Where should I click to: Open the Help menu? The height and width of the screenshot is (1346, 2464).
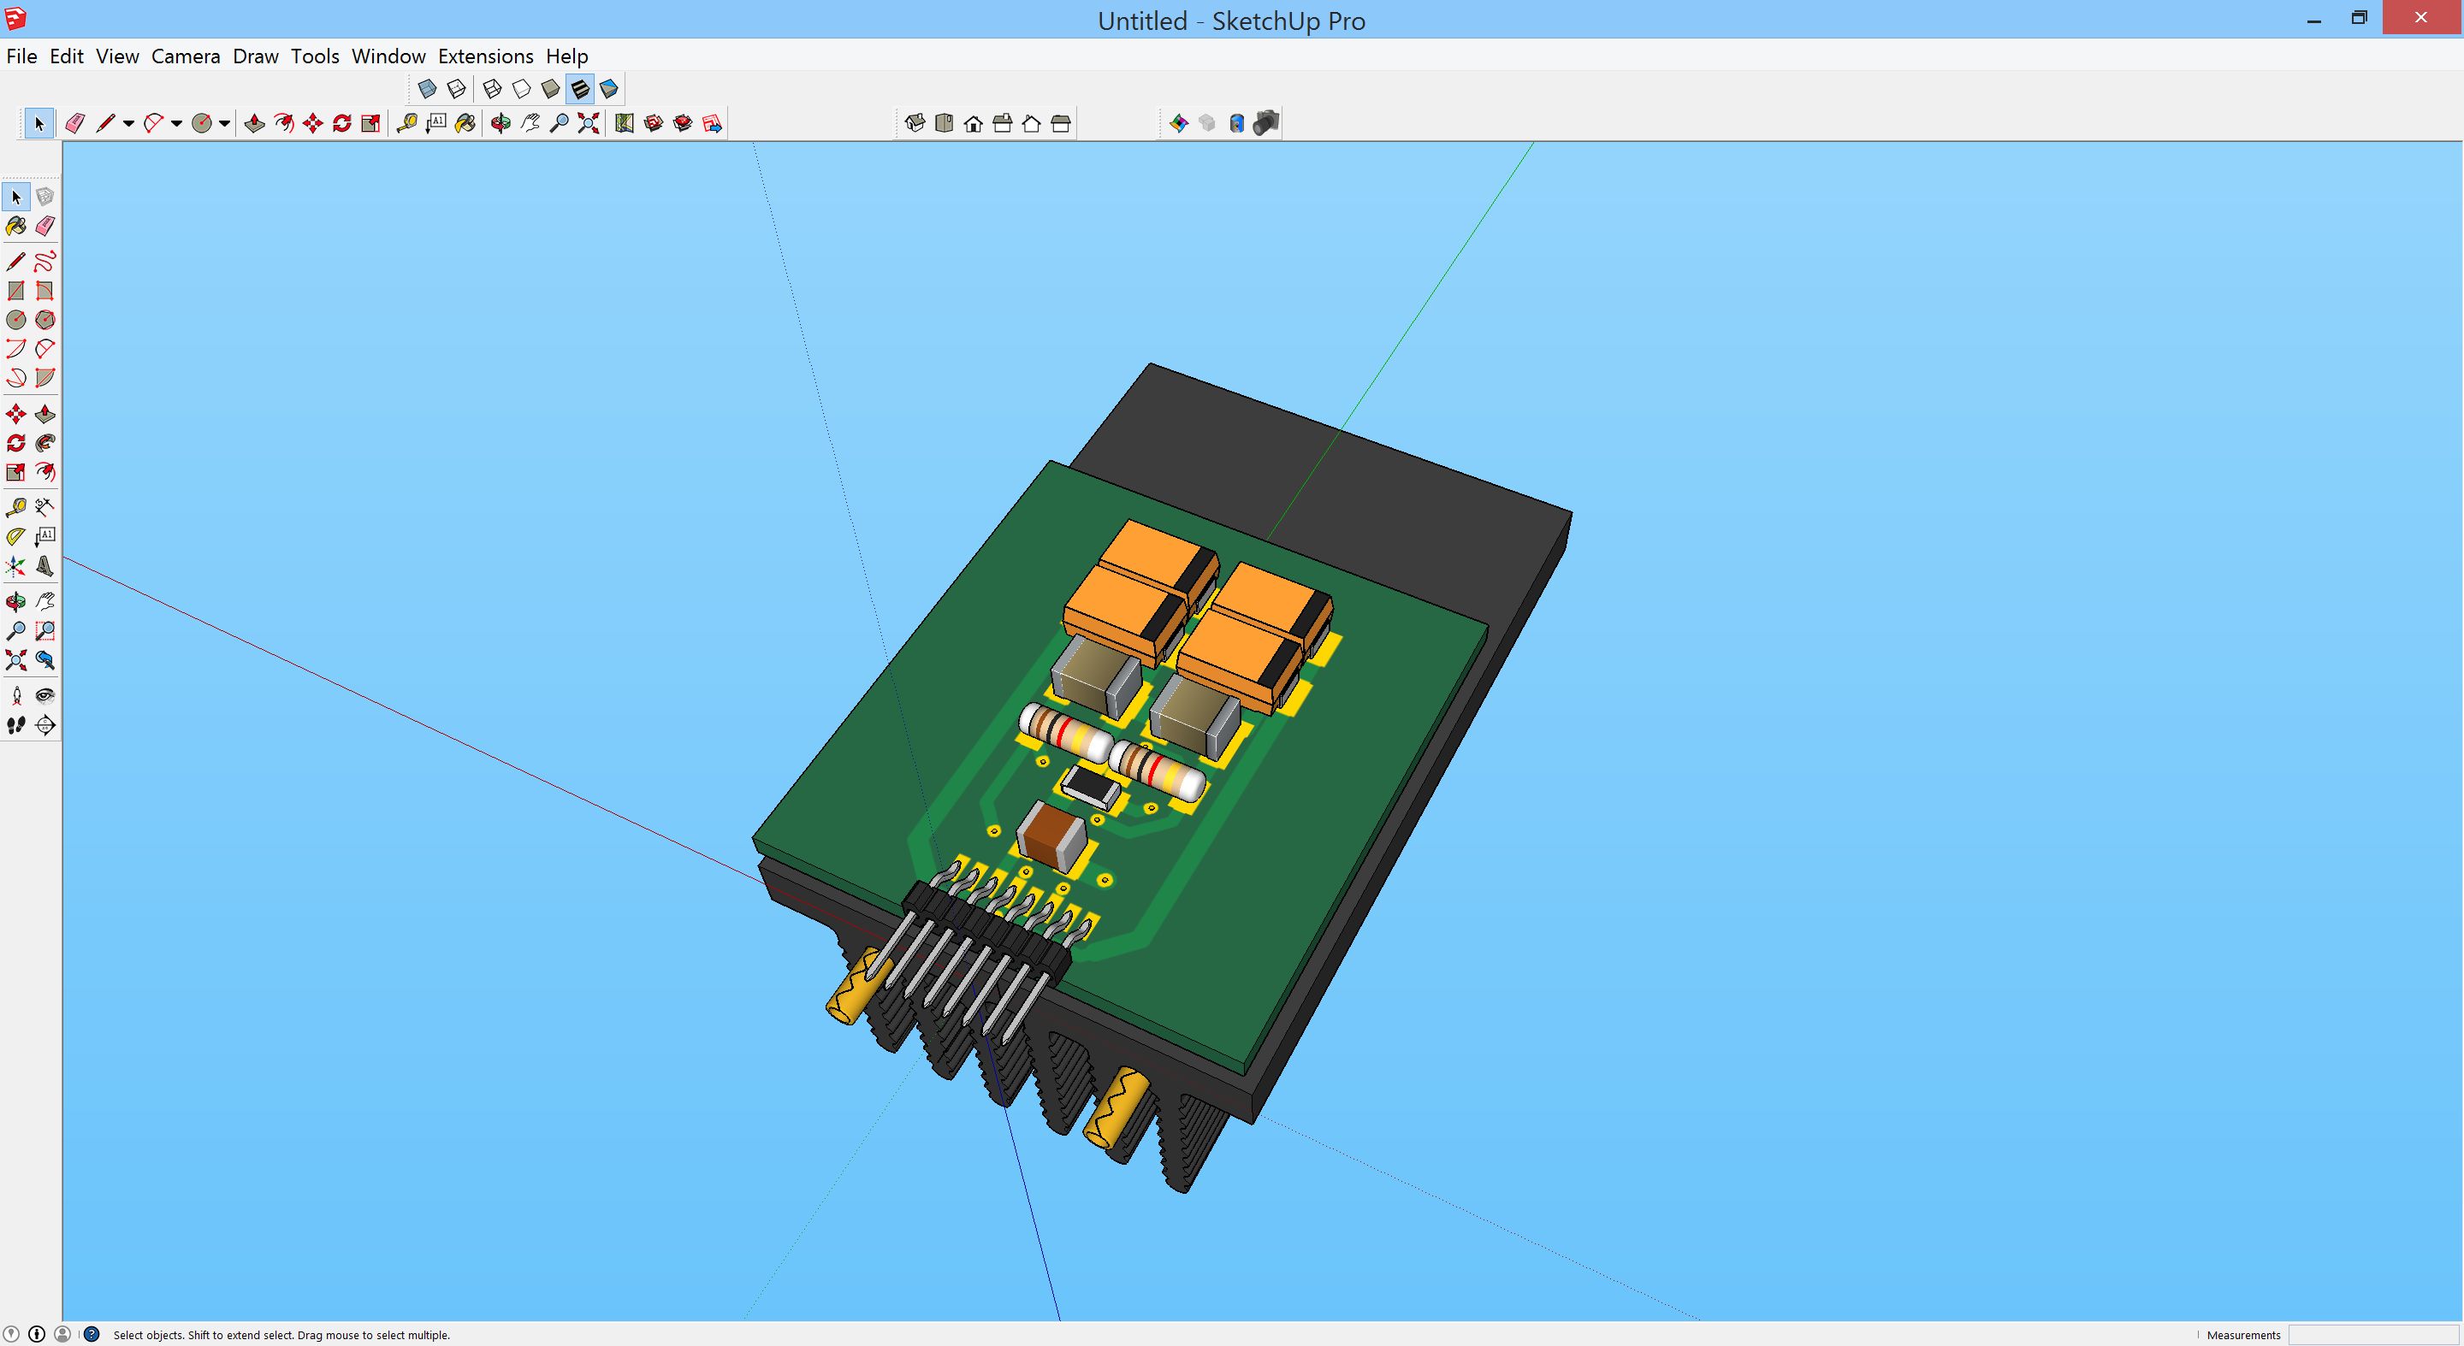pos(567,56)
